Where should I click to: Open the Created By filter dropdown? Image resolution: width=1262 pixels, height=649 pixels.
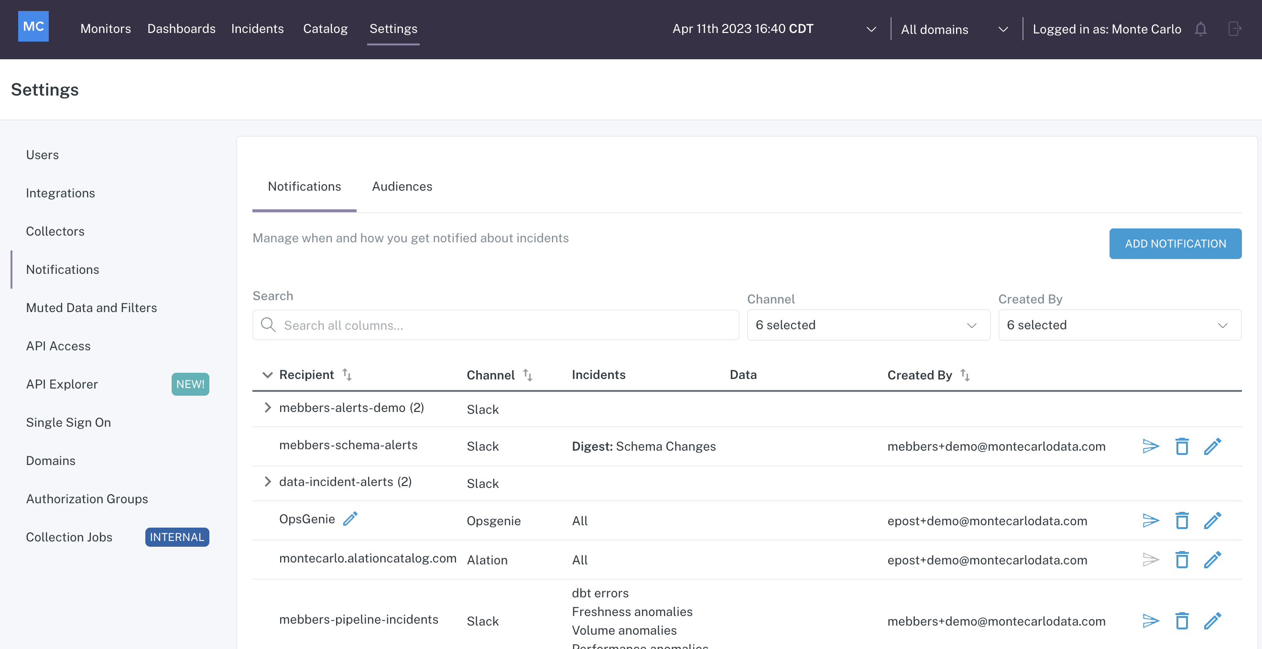point(1120,325)
